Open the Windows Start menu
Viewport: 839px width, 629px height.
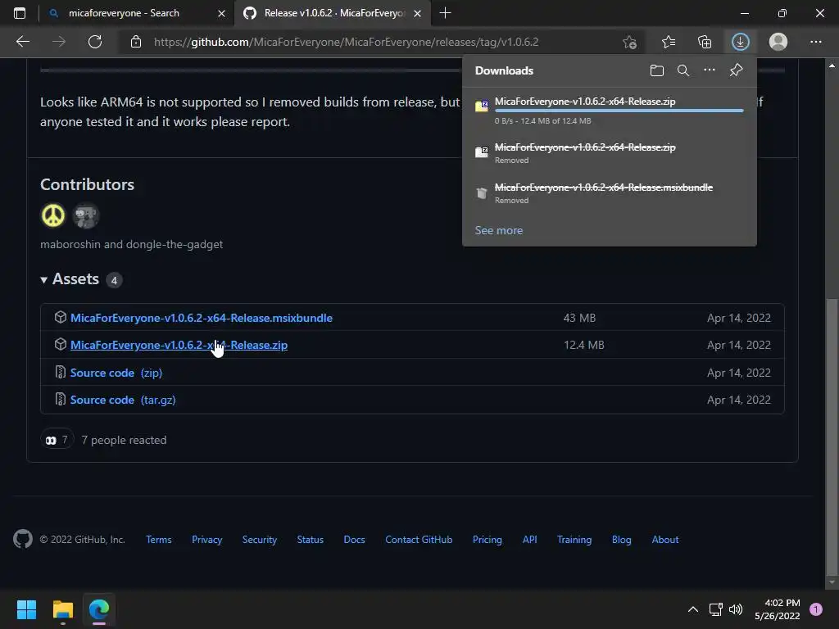point(26,609)
